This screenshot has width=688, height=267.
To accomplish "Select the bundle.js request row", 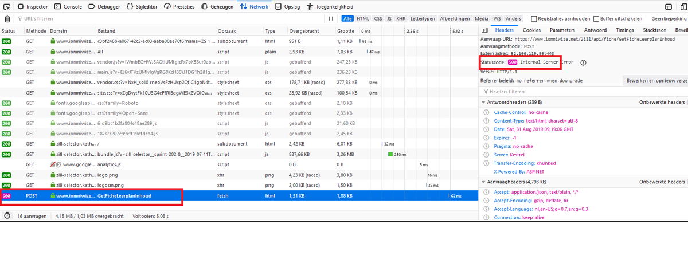I will point(239,154).
